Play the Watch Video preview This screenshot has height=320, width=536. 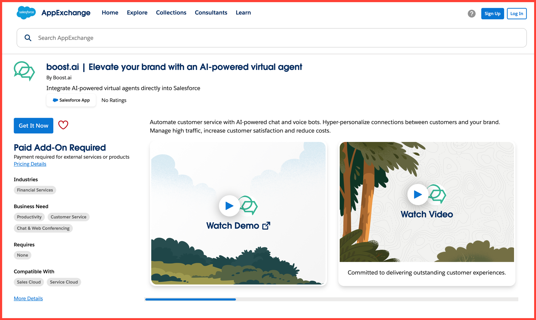pos(418,194)
